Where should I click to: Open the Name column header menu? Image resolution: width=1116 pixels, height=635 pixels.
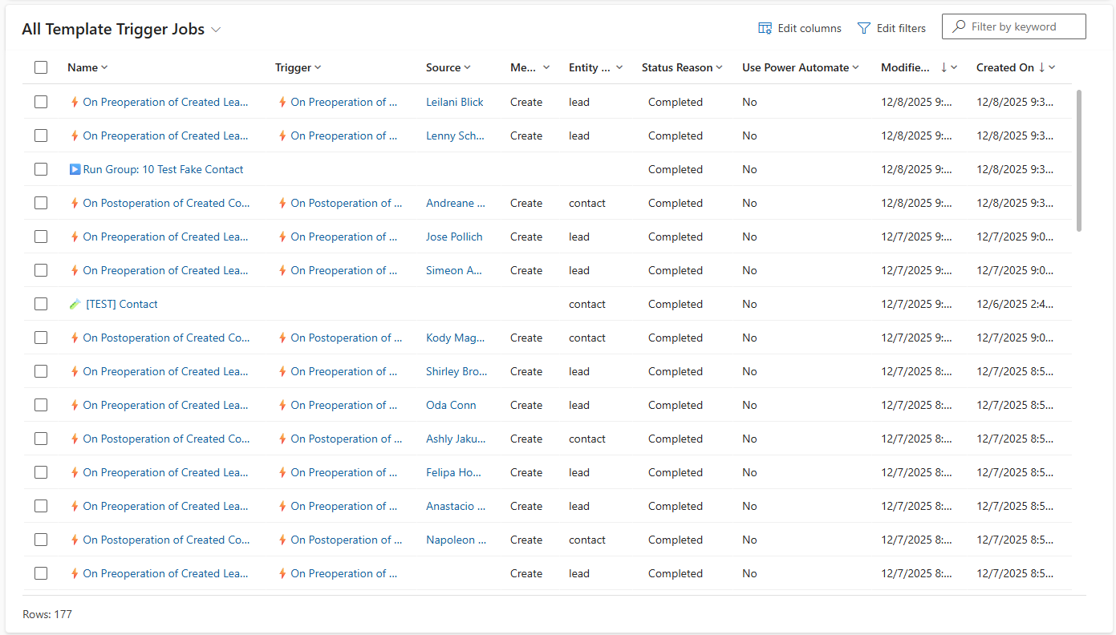(x=104, y=67)
